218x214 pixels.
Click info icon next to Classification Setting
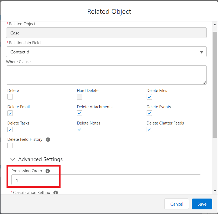click(x=56, y=192)
